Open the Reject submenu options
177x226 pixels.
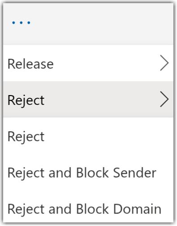pos(88,100)
